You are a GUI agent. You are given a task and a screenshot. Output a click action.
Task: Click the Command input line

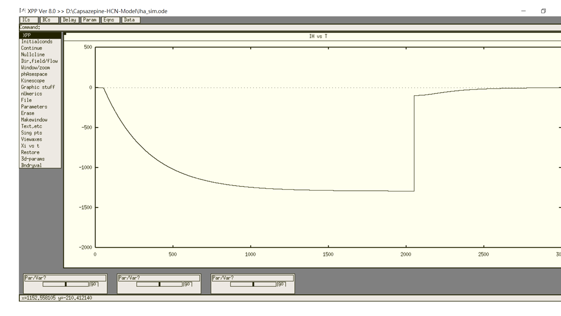290,27
